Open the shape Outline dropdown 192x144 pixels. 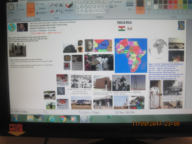[x=116, y=2]
